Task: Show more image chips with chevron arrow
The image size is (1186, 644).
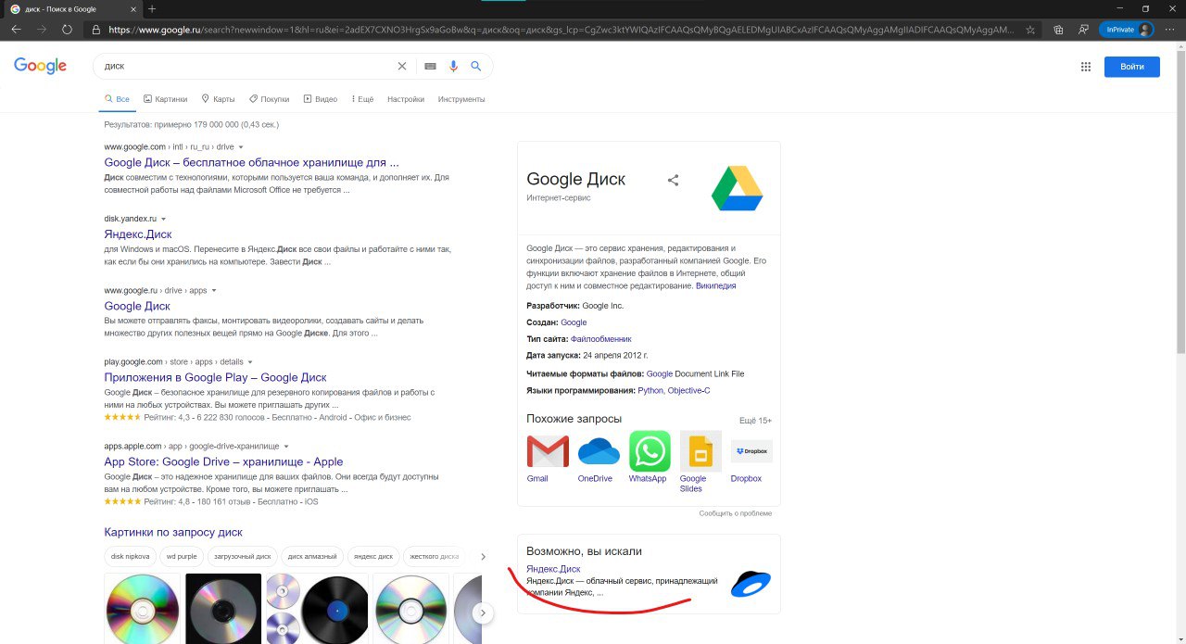Action: (x=482, y=557)
